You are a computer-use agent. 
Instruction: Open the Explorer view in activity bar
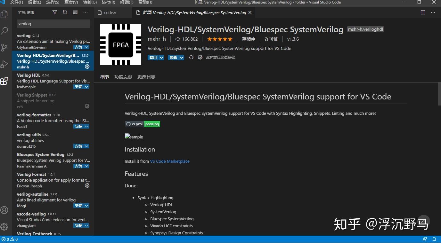(5, 14)
